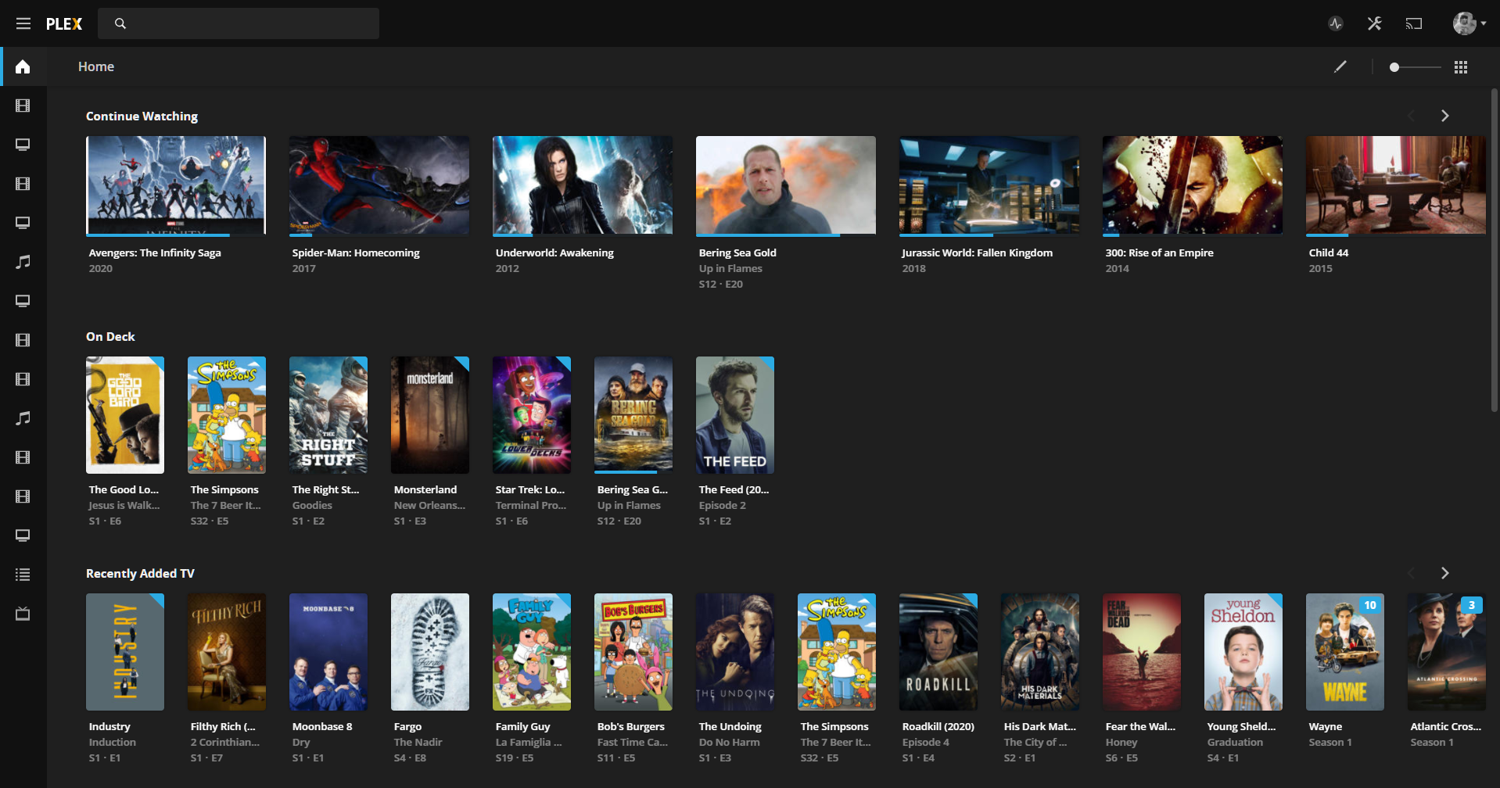Open the hamburger sidebar menu

[x=23, y=23]
